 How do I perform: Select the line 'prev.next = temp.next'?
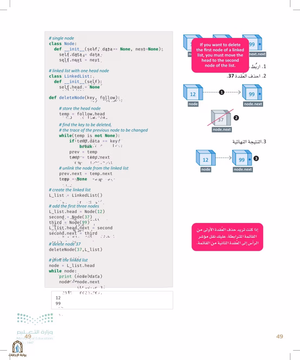(86, 173)
